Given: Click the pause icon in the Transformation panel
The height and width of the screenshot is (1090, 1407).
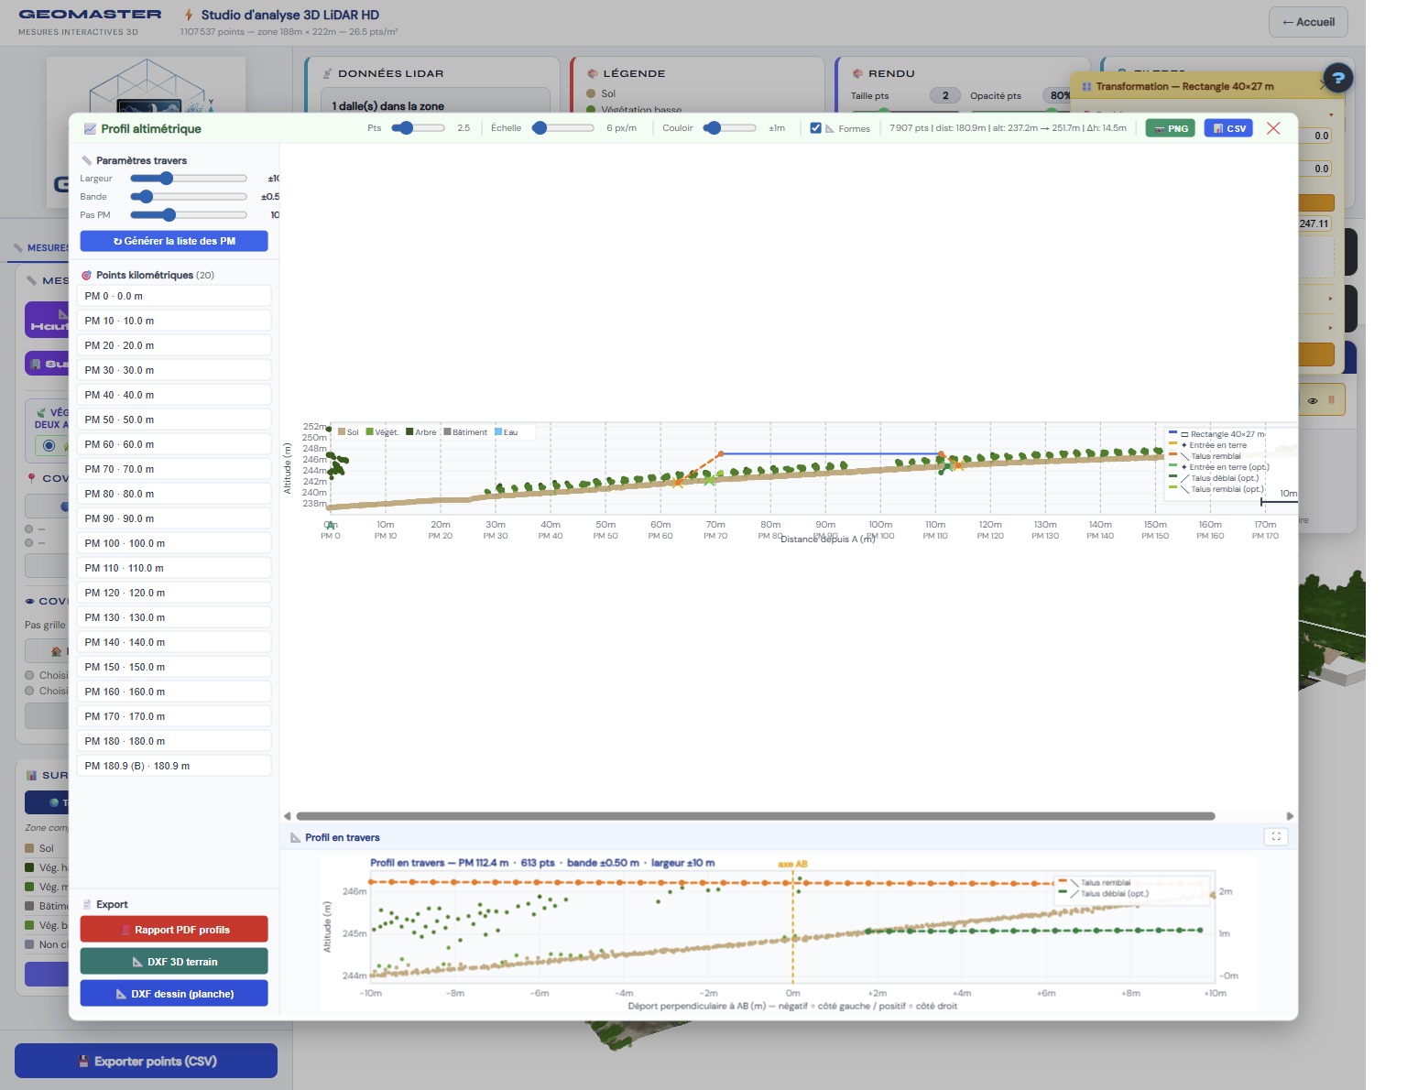Looking at the screenshot, I should 1333,400.
